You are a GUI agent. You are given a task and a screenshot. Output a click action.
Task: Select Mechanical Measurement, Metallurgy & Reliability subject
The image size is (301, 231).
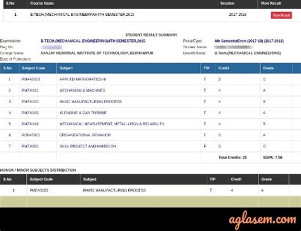coord(112,124)
